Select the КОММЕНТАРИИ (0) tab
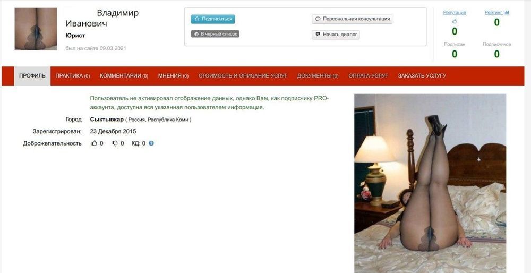 (x=124, y=76)
